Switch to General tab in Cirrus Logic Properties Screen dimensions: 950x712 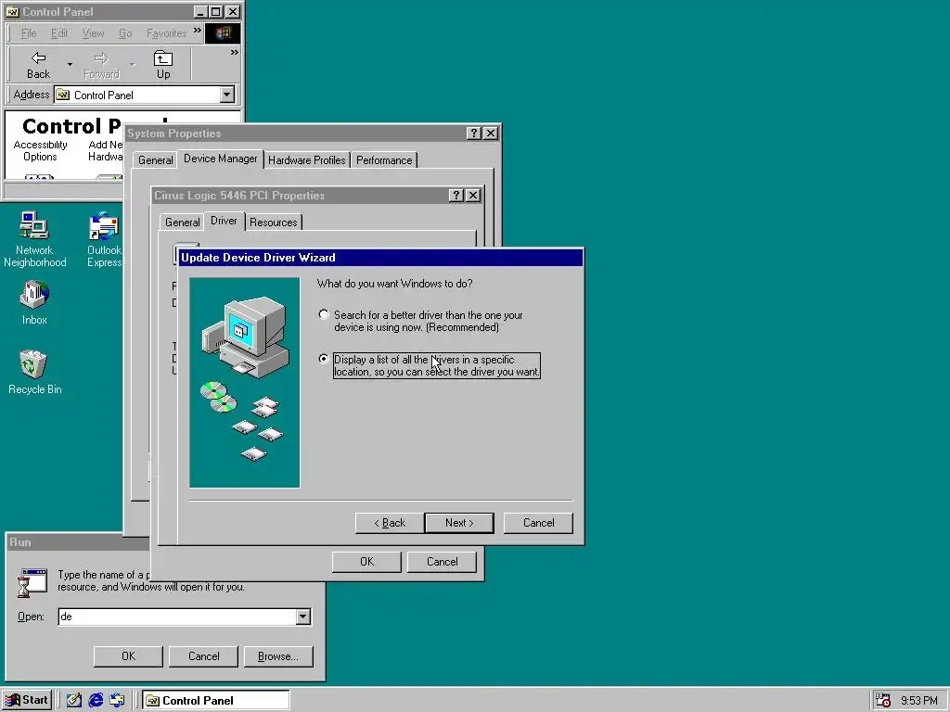[x=183, y=222]
